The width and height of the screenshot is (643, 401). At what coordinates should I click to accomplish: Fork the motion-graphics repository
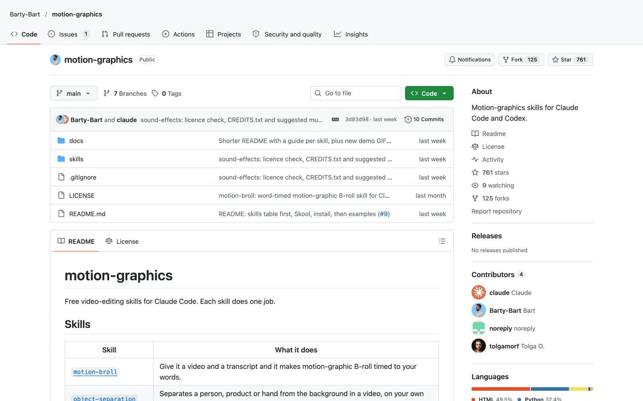point(521,60)
